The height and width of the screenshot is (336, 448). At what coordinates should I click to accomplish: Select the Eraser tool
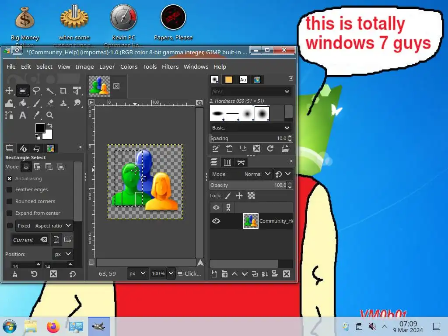50,103
